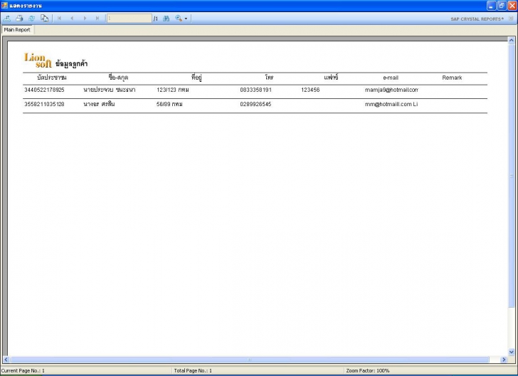The height and width of the screenshot is (376, 518).
Task: Click the Lion soft logo
Action: [x=38, y=61]
